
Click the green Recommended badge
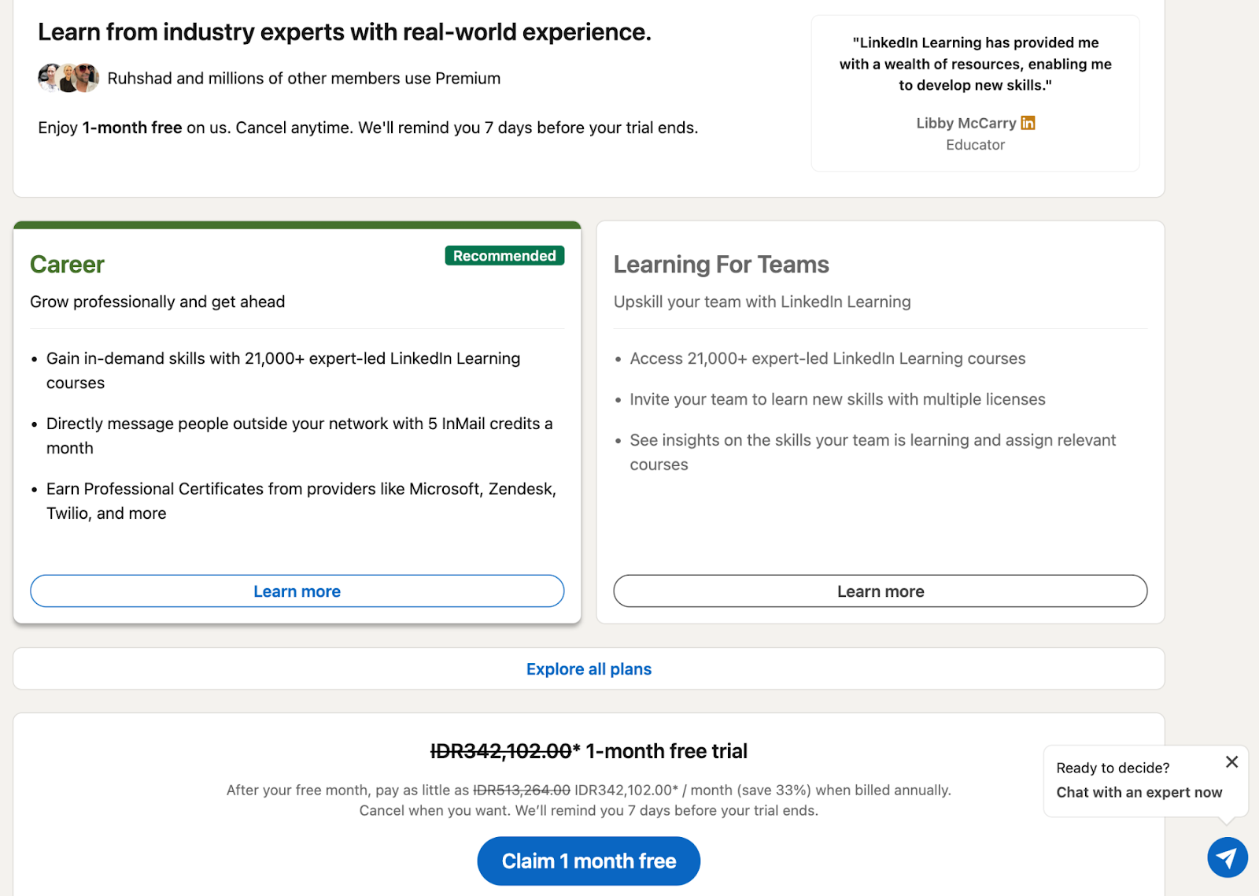coord(504,256)
